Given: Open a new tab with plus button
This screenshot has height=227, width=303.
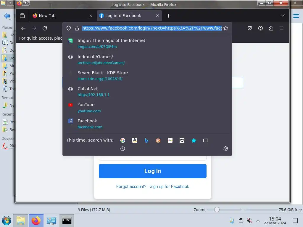Looking at the screenshot, I should pyautogui.click(x=168, y=16).
